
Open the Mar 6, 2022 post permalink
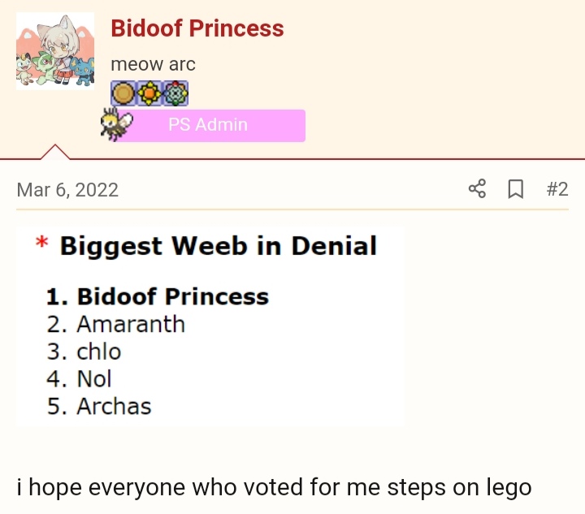(67, 190)
